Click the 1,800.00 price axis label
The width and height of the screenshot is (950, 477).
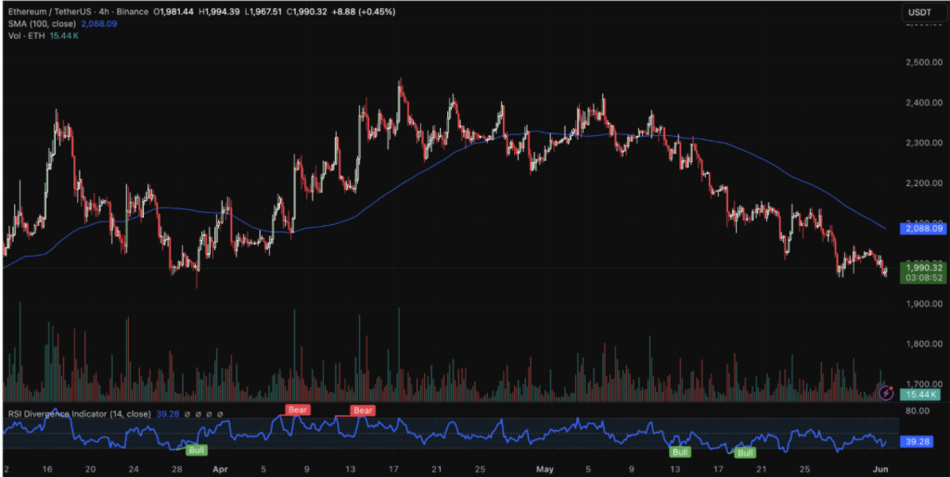point(923,344)
